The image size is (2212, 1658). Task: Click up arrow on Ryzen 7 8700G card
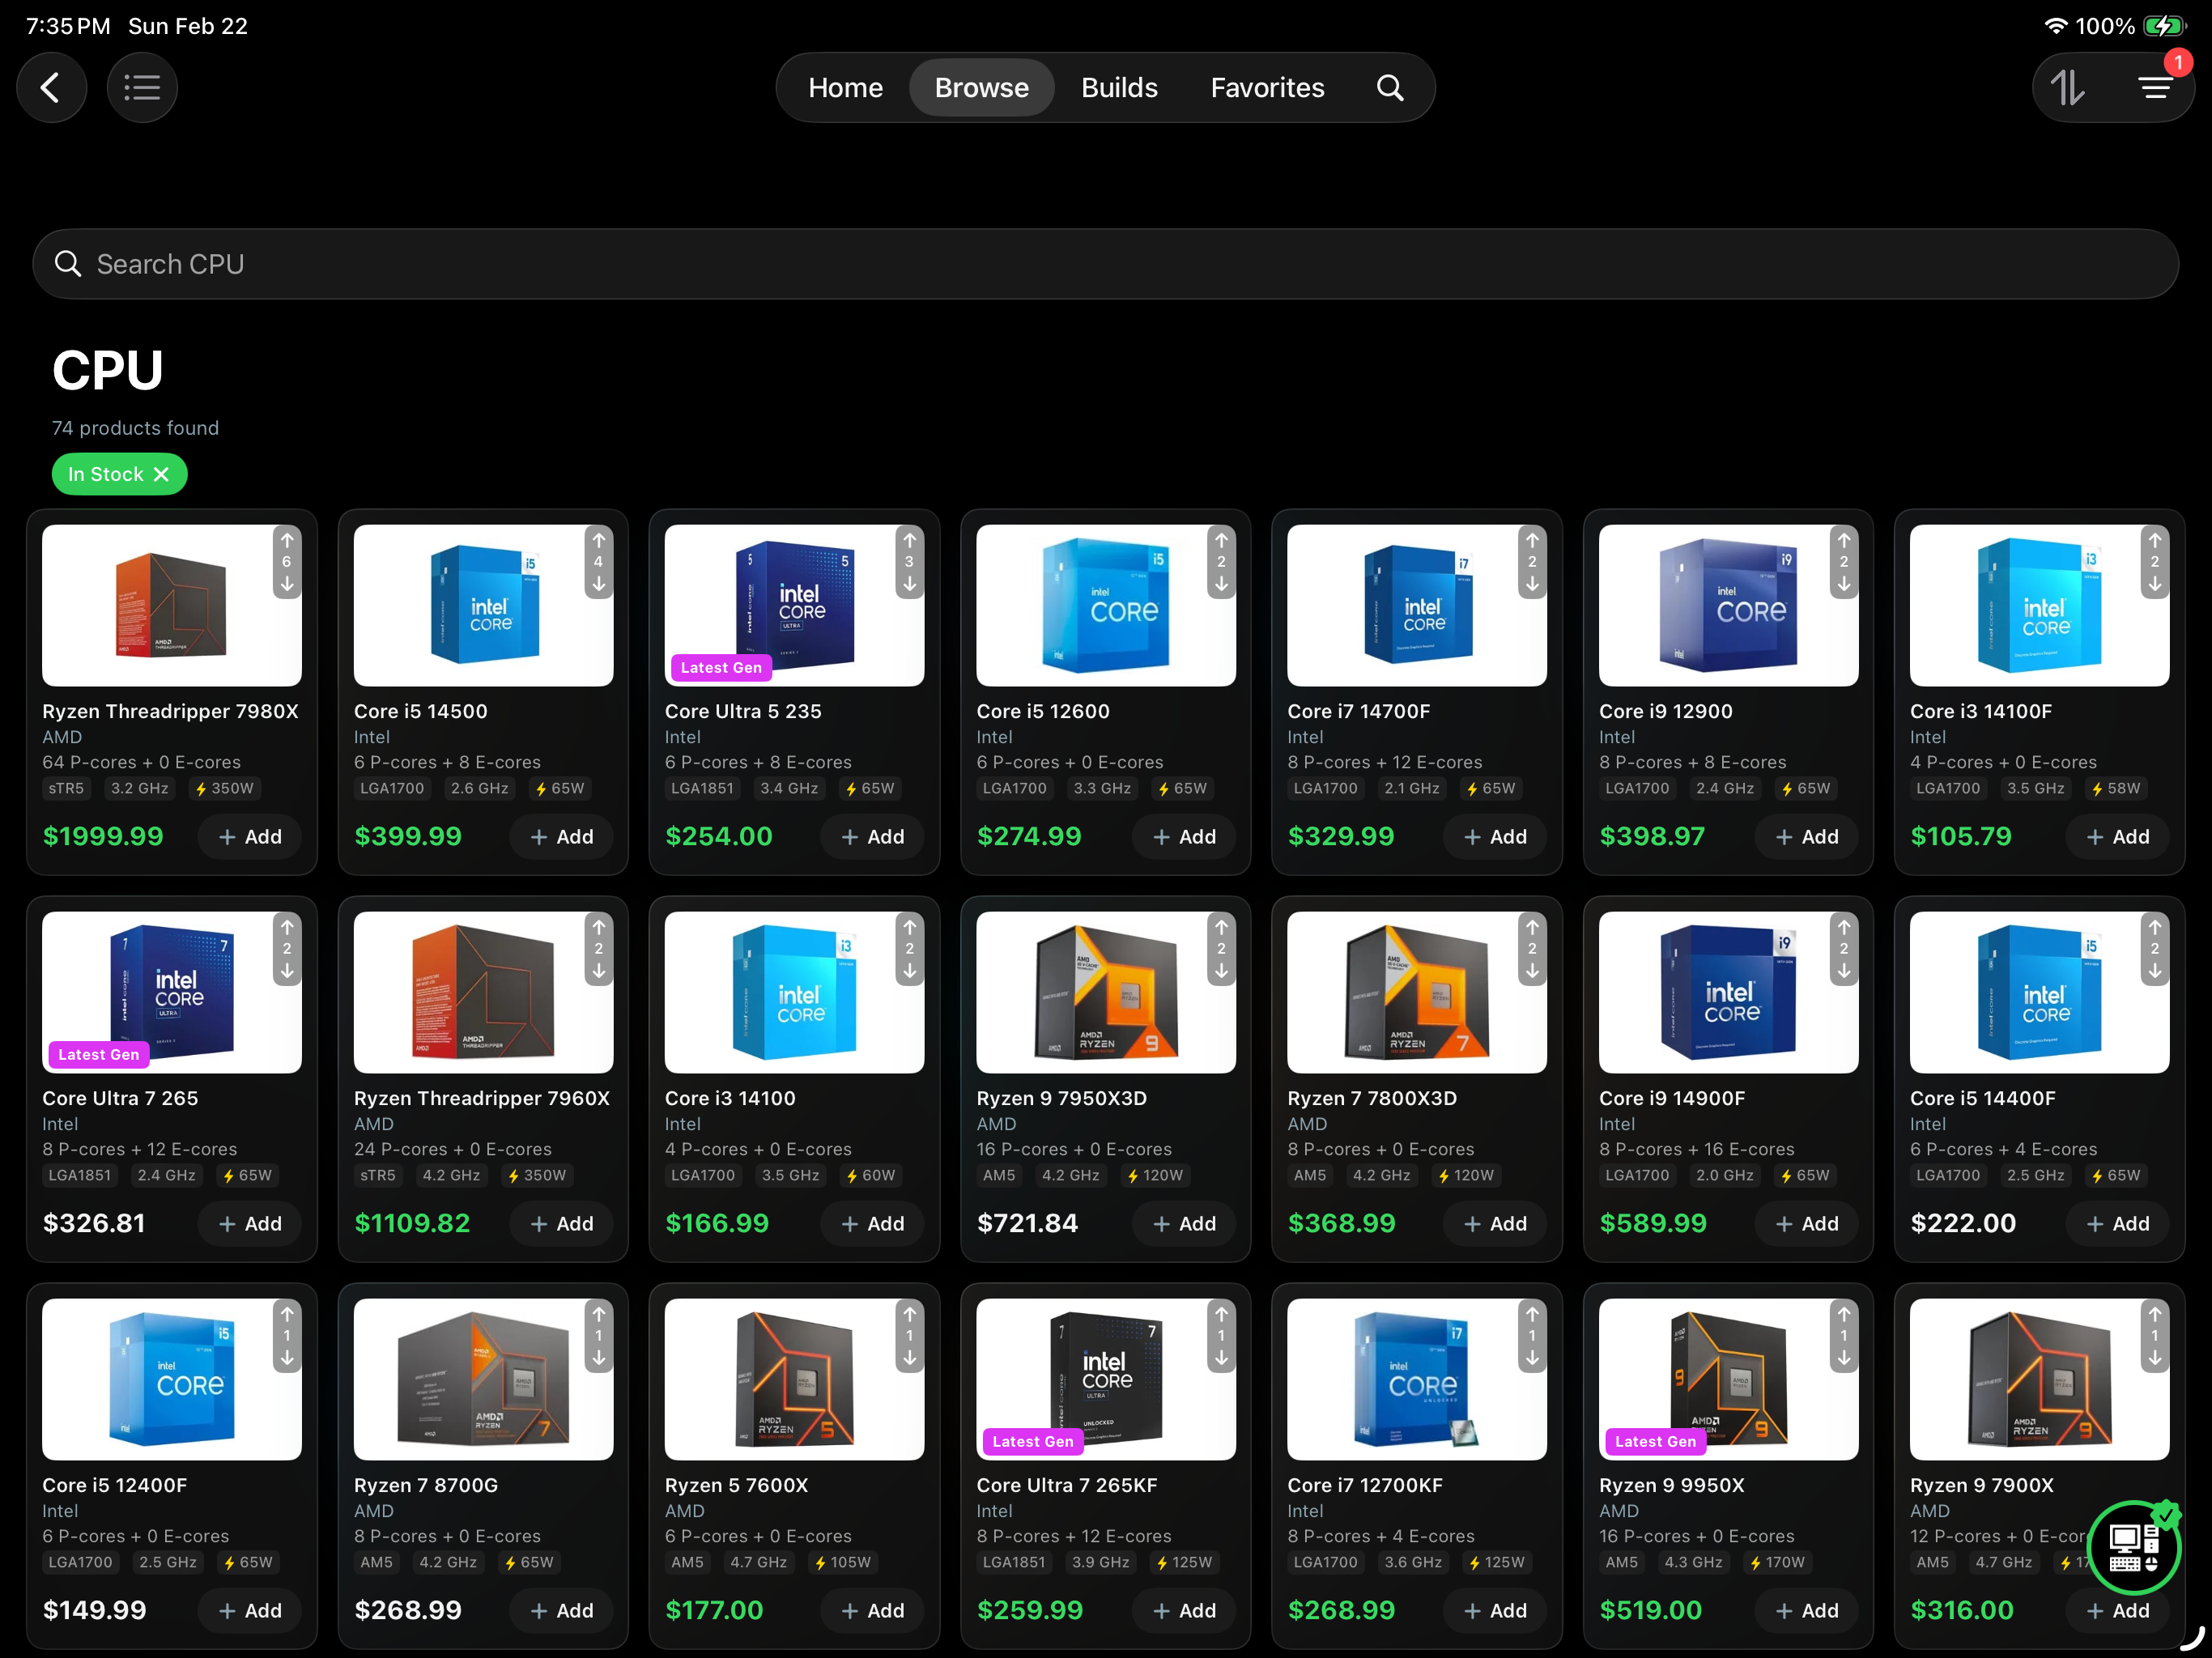click(x=599, y=1314)
